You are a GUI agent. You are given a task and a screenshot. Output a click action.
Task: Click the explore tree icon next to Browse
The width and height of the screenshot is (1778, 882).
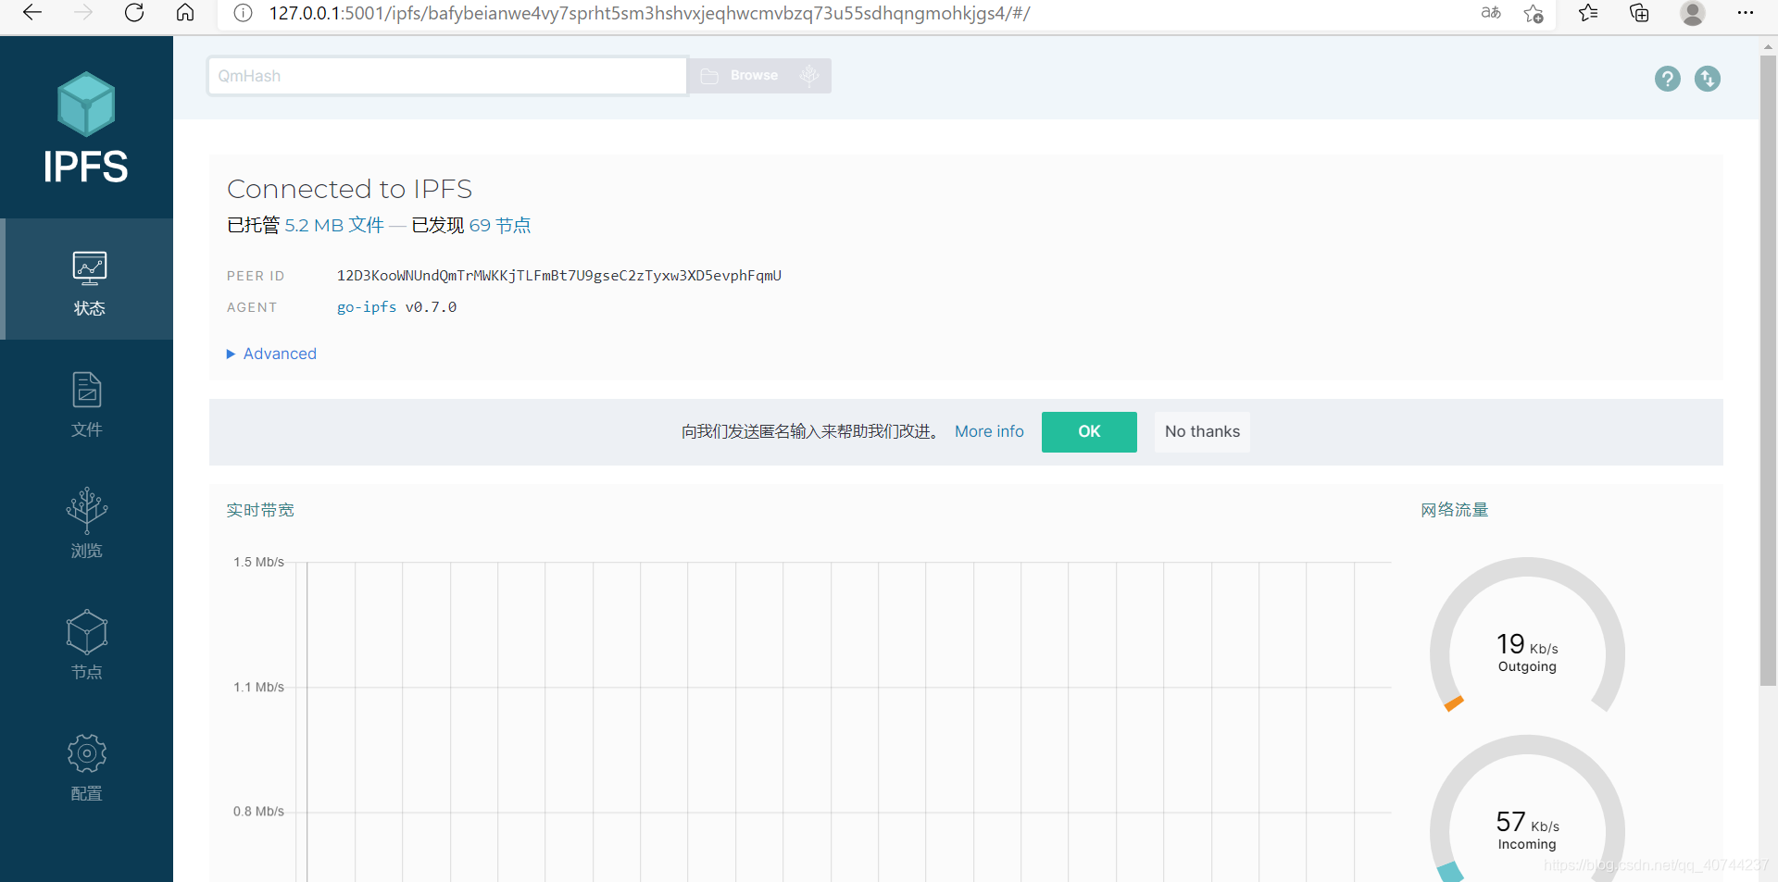click(809, 76)
